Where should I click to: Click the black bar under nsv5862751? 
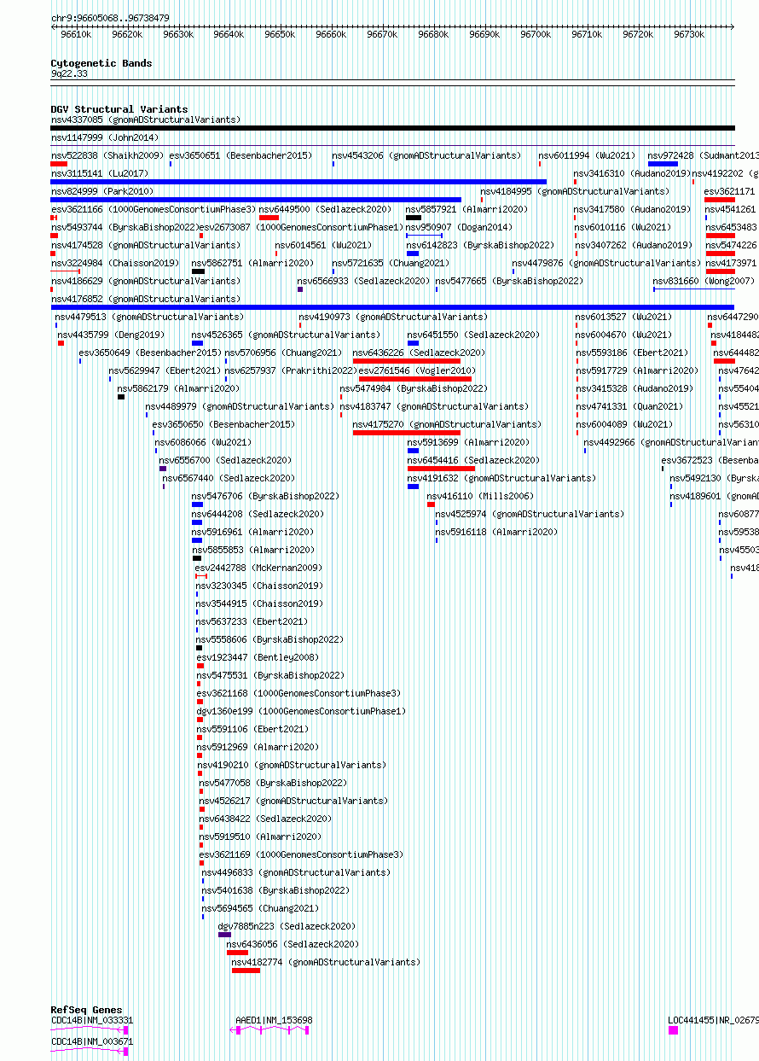(x=198, y=271)
